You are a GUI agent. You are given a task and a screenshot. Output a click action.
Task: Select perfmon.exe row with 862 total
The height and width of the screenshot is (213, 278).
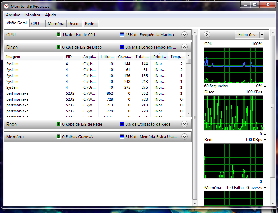95,93
